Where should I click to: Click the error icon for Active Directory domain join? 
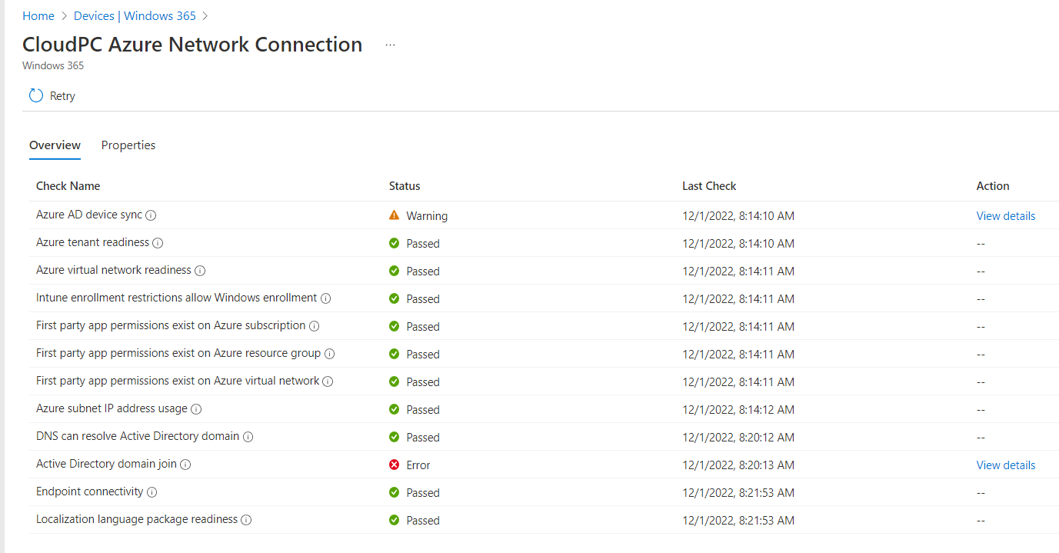click(x=393, y=465)
